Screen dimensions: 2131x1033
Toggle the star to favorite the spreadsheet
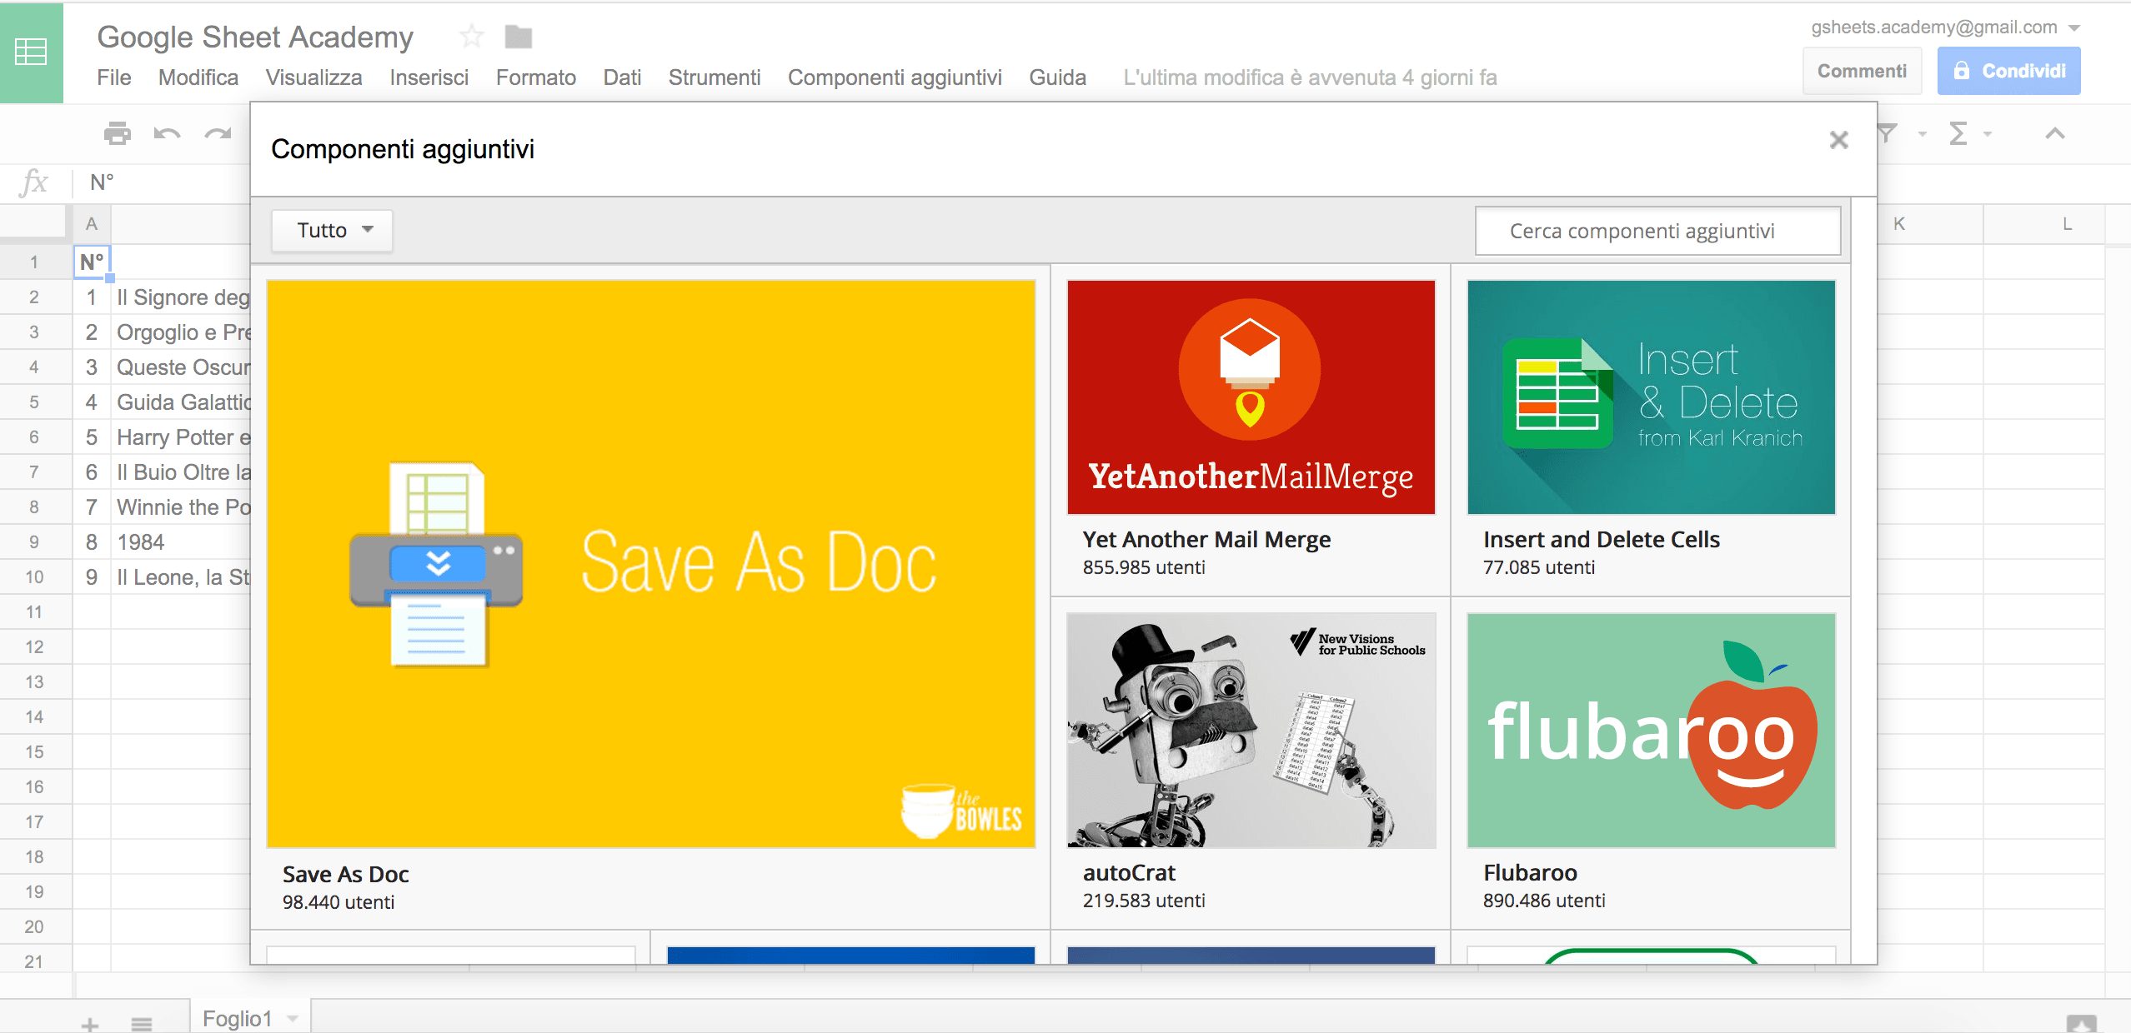pyautogui.click(x=471, y=36)
